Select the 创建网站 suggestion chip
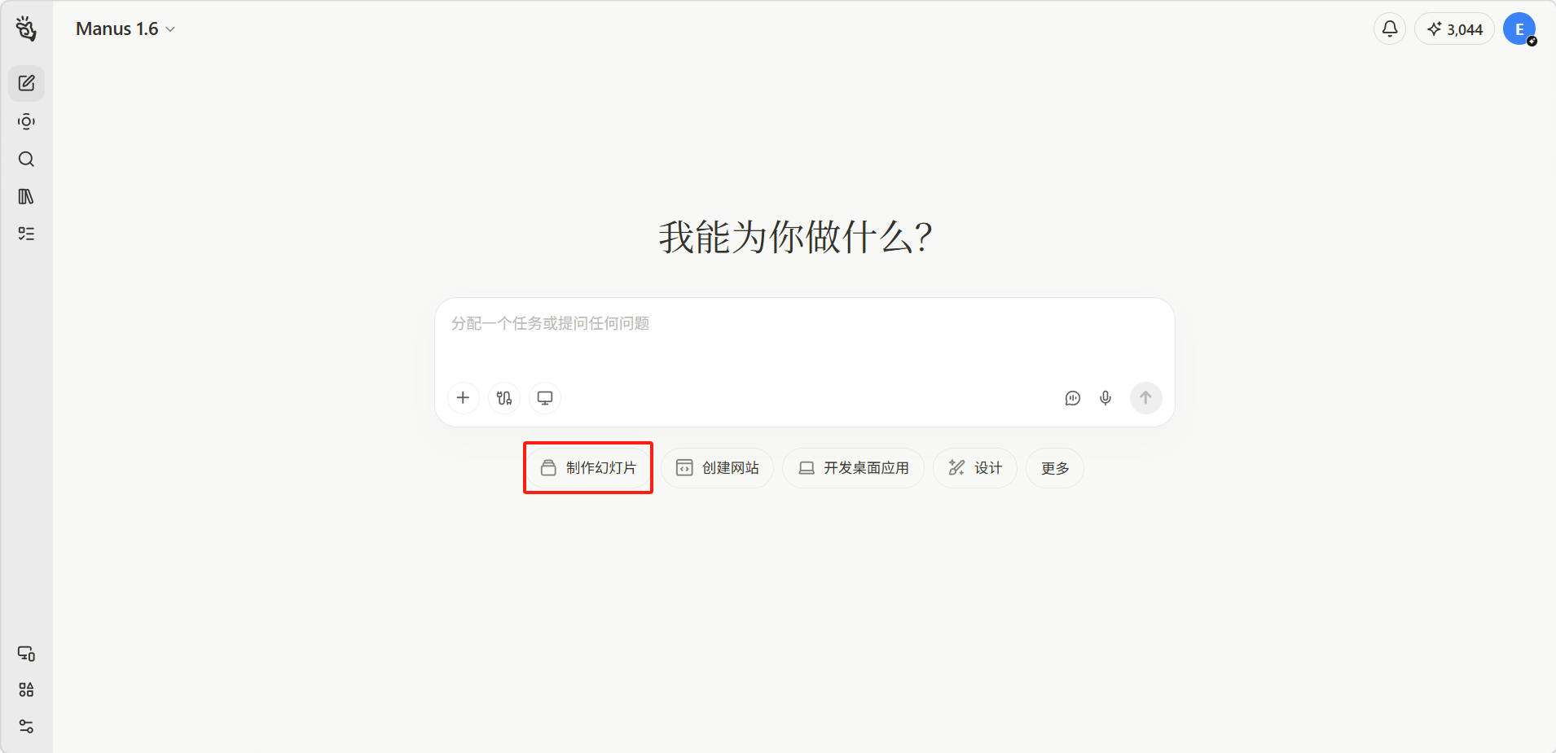The width and height of the screenshot is (1556, 753). coord(717,468)
